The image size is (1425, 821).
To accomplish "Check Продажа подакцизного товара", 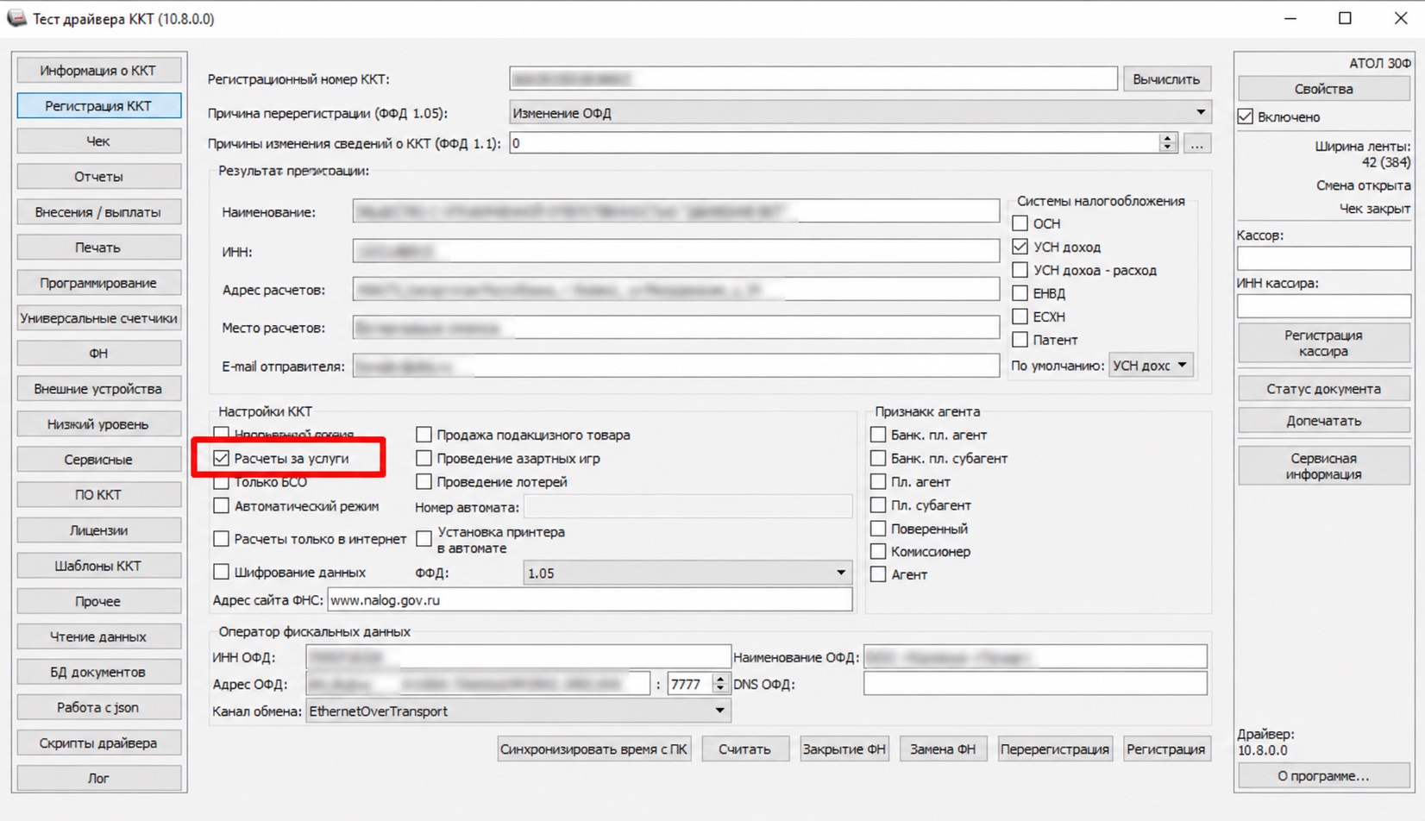I will pyautogui.click(x=424, y=435).
